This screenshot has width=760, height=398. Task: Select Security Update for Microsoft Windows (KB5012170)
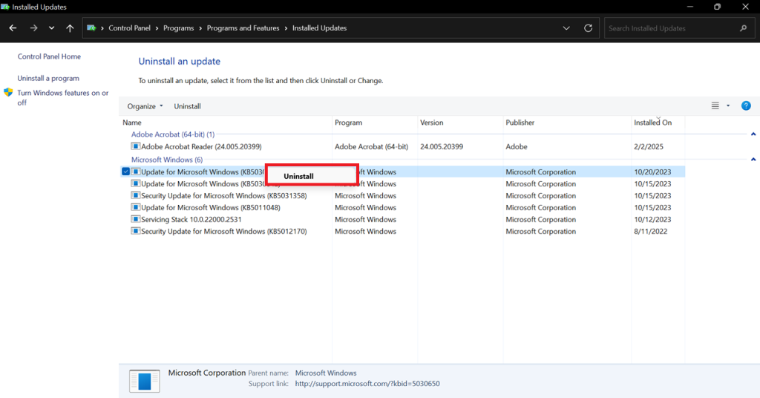(224, 231)
